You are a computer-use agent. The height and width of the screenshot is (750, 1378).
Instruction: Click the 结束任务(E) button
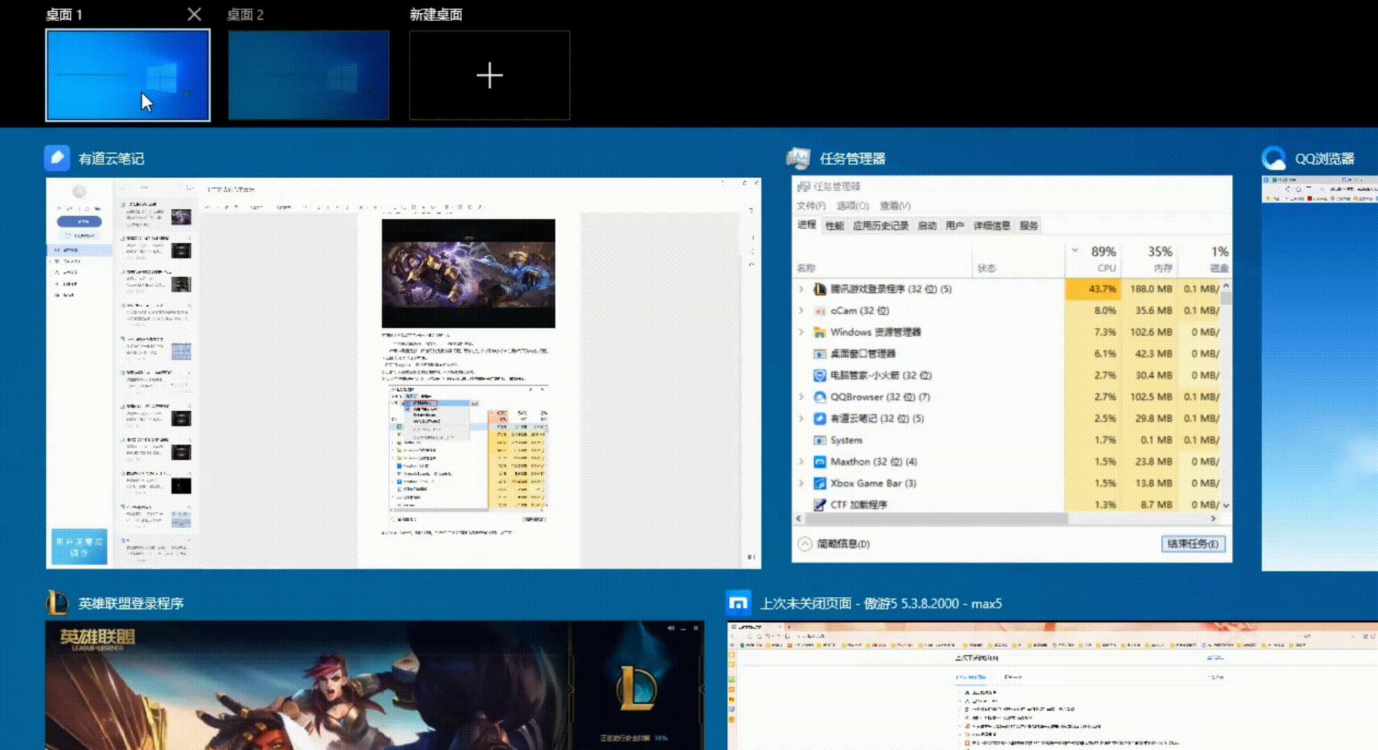[x=1193, y=544]
